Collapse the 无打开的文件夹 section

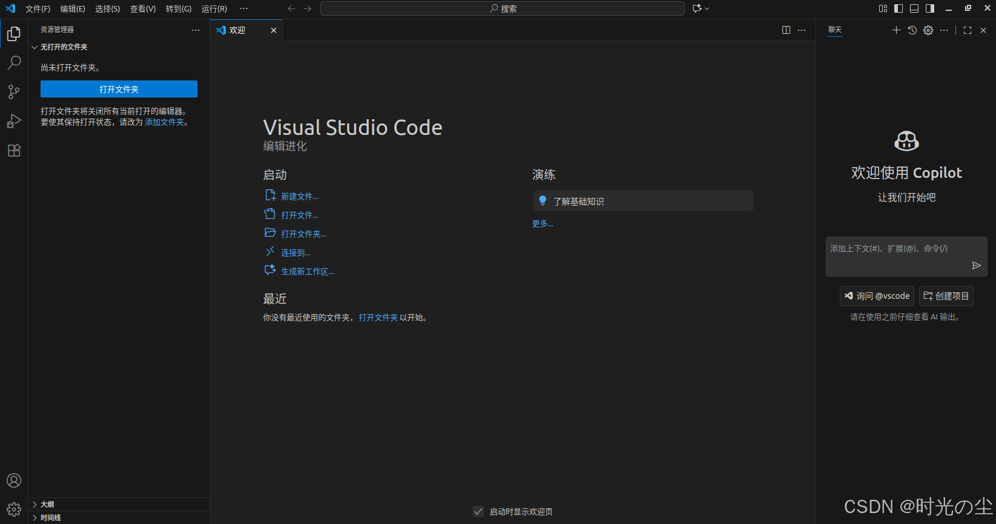click(119, 47)
